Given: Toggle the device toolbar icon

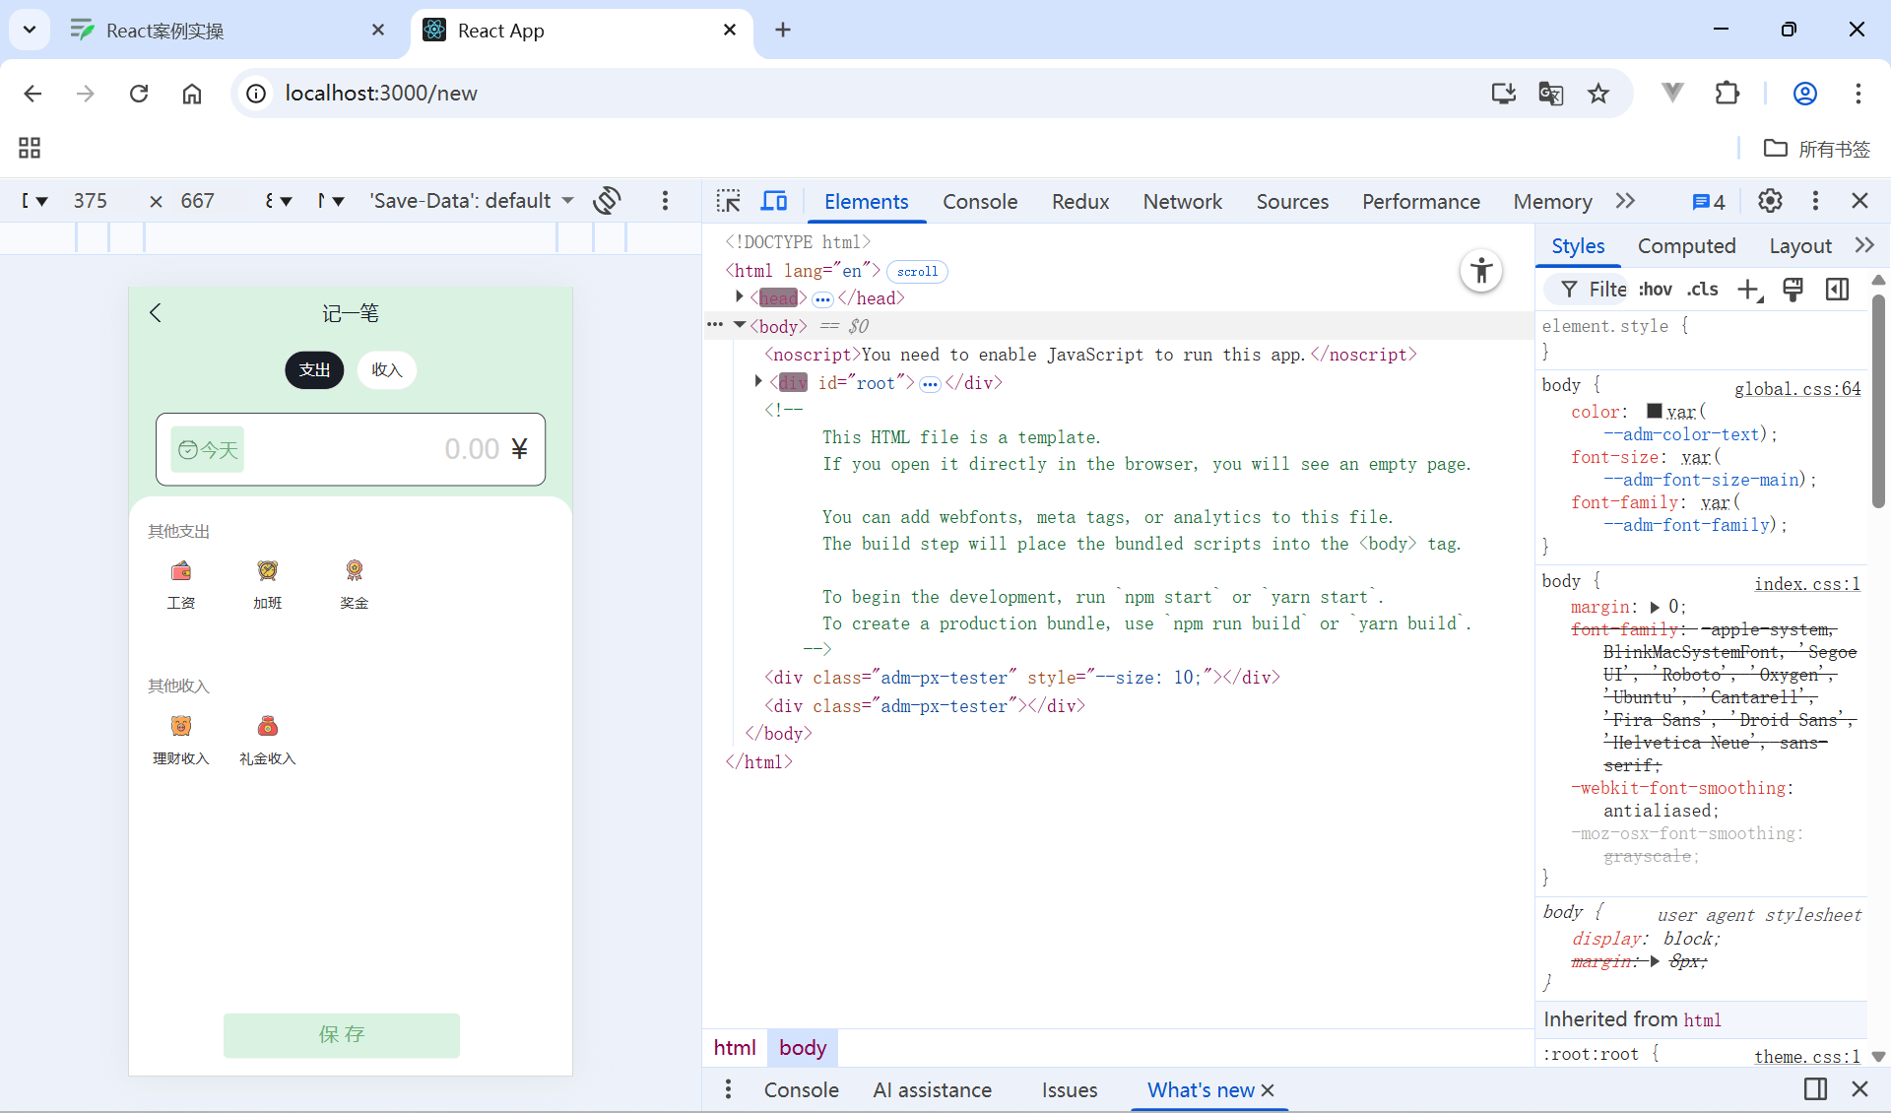Looking at the screenshot, I should (774, 201).
